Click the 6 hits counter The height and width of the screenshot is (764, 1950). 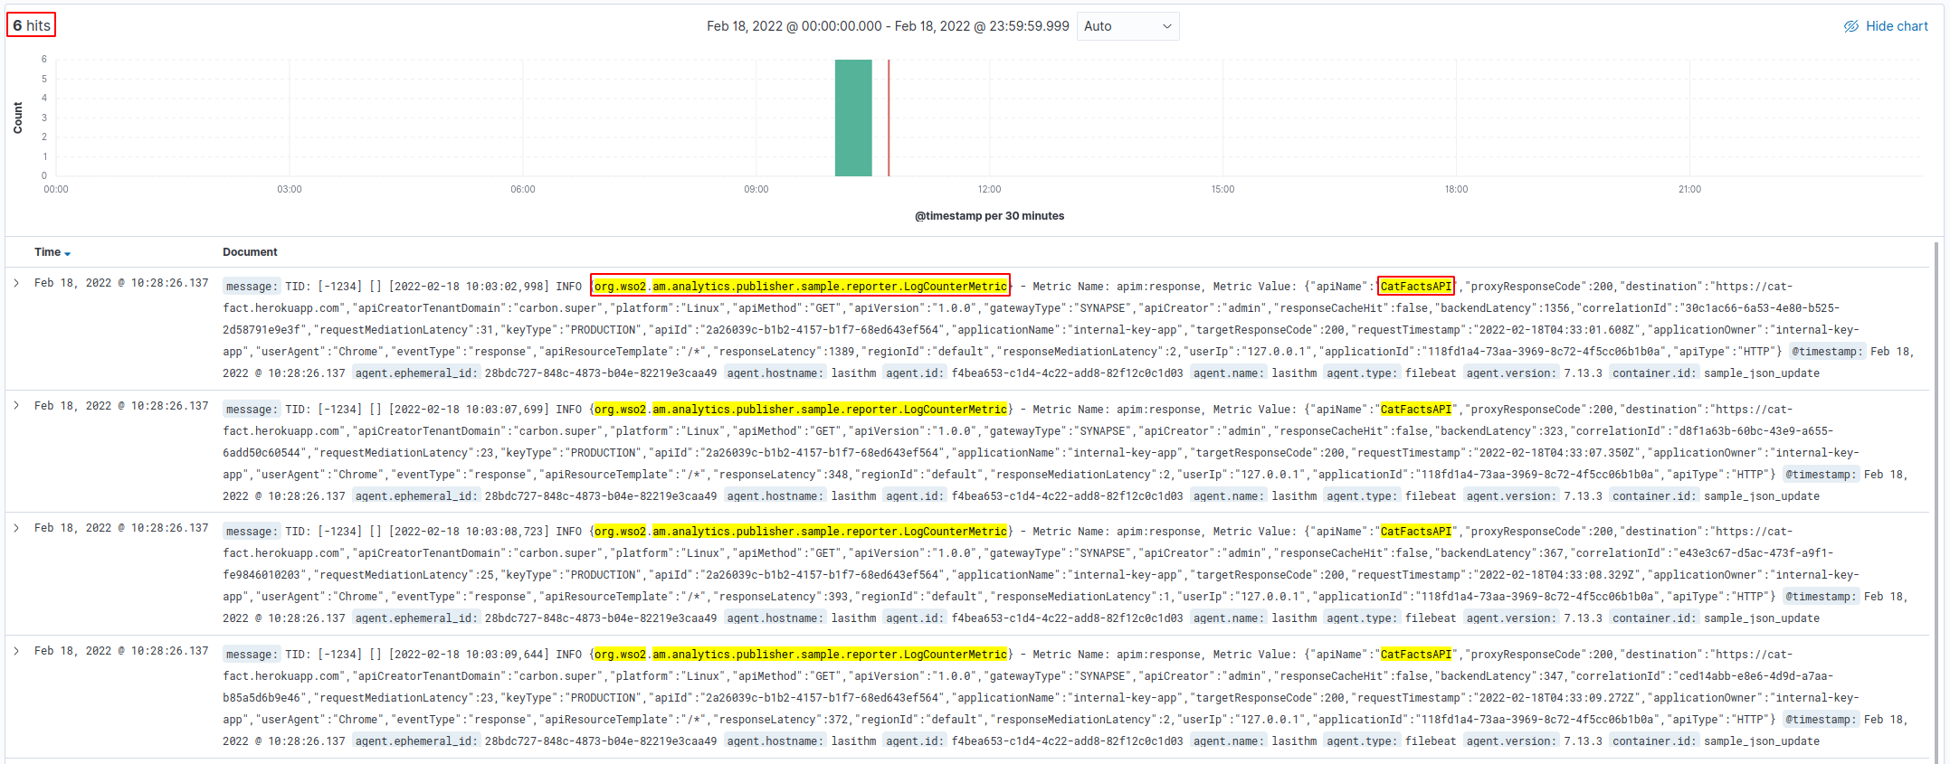click(32, 25)
